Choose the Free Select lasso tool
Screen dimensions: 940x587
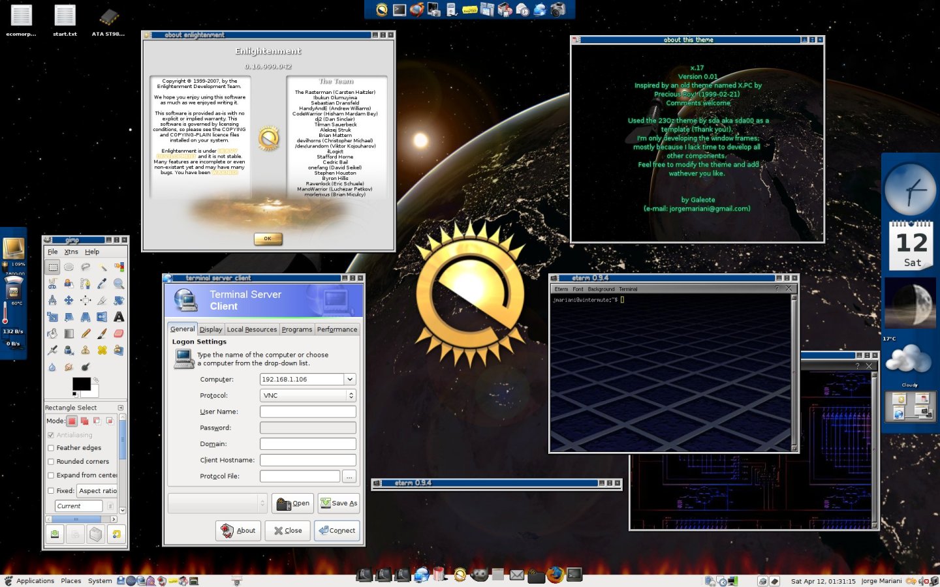[x=86, y=267]
